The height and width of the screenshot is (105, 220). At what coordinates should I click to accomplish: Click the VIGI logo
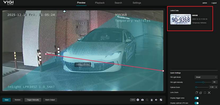[x=8, y=3]
